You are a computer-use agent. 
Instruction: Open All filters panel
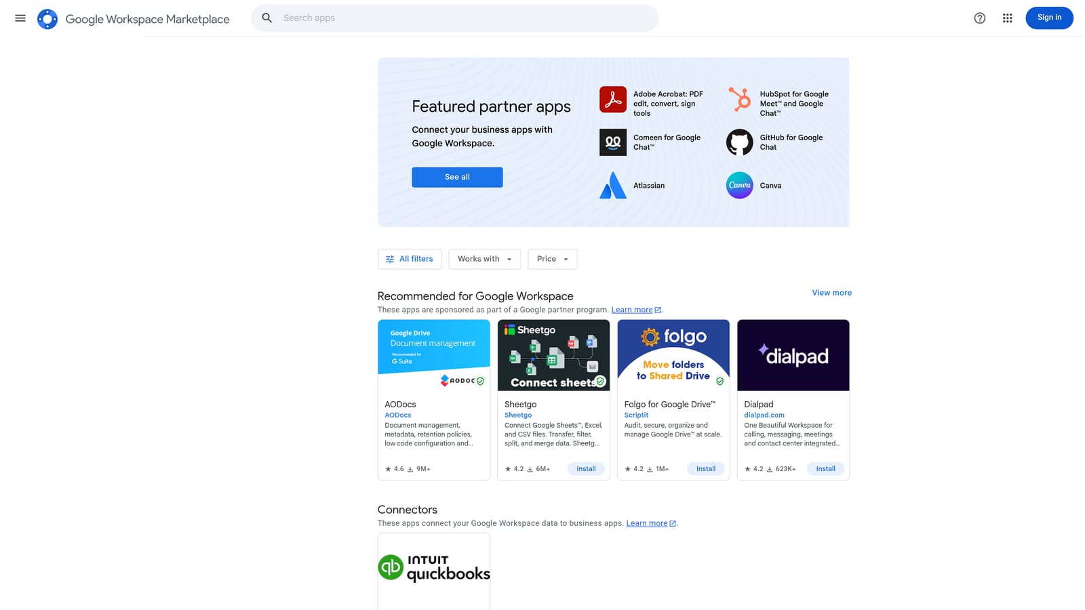[410, 259]
